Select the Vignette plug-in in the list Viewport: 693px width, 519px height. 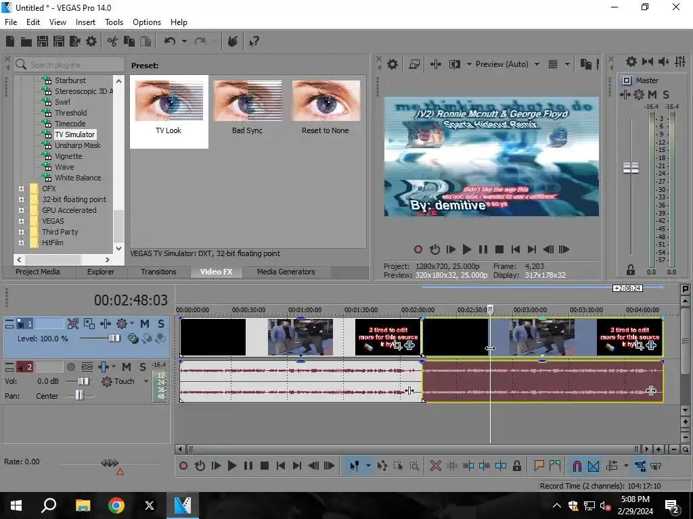68,156
